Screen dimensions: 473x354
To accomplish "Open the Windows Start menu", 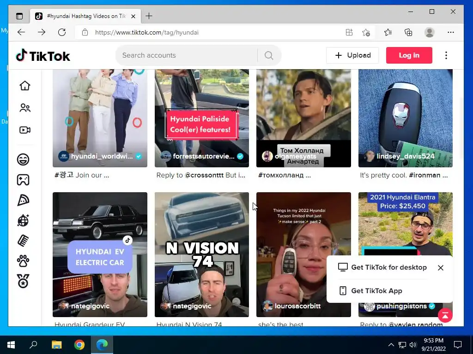I will (11, 345).
